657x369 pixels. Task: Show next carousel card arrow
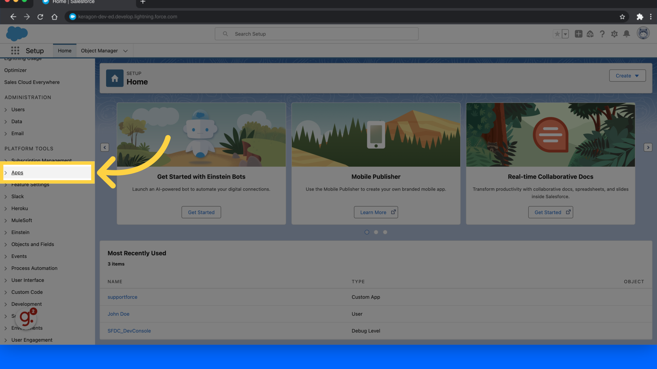[648, 147]
